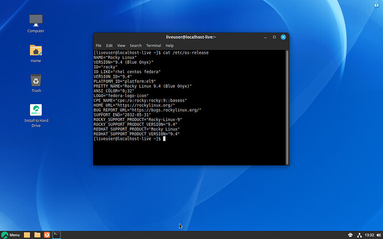Click the terminal vertical scrollbar

tap(287, 108)
